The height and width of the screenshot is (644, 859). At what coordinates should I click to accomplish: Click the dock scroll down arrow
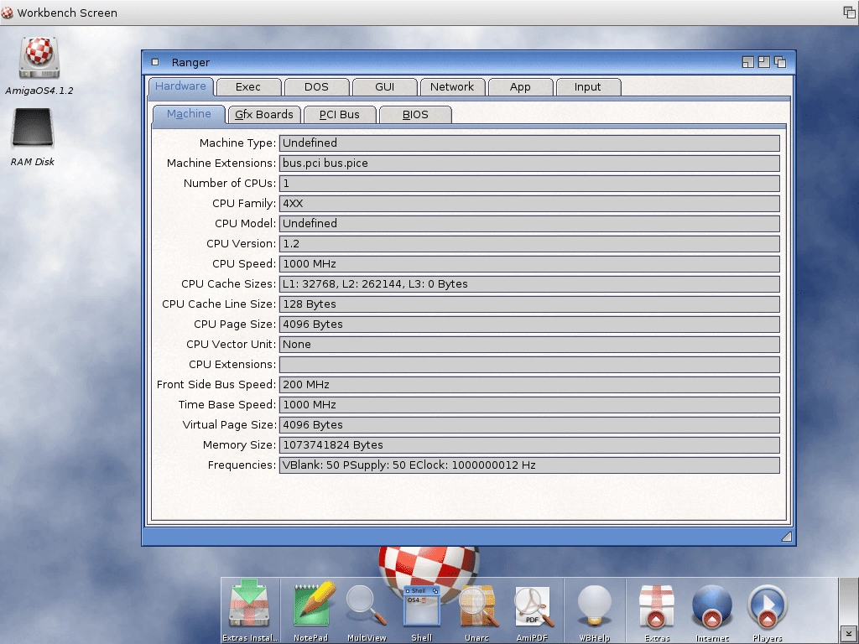pos(847,634)
